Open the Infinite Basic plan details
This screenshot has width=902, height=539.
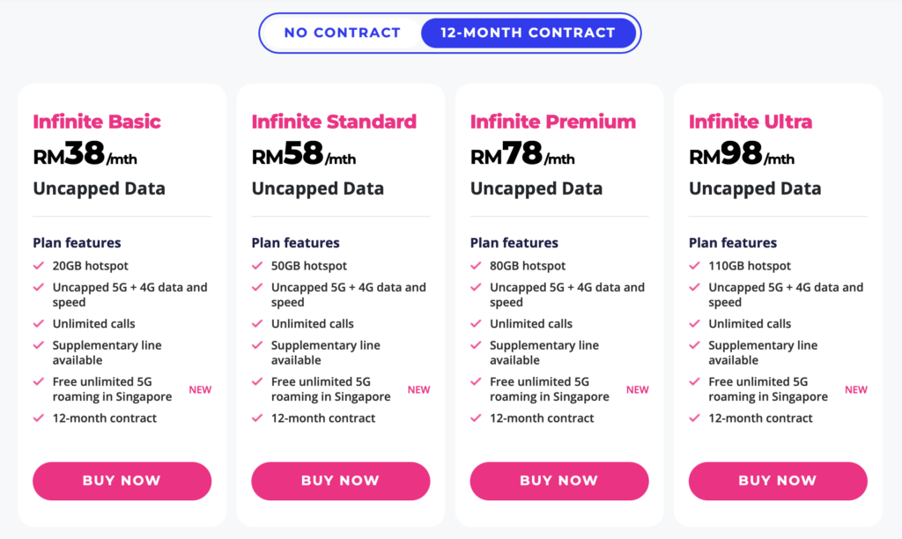pyautogui.click(x=97, y=121)
